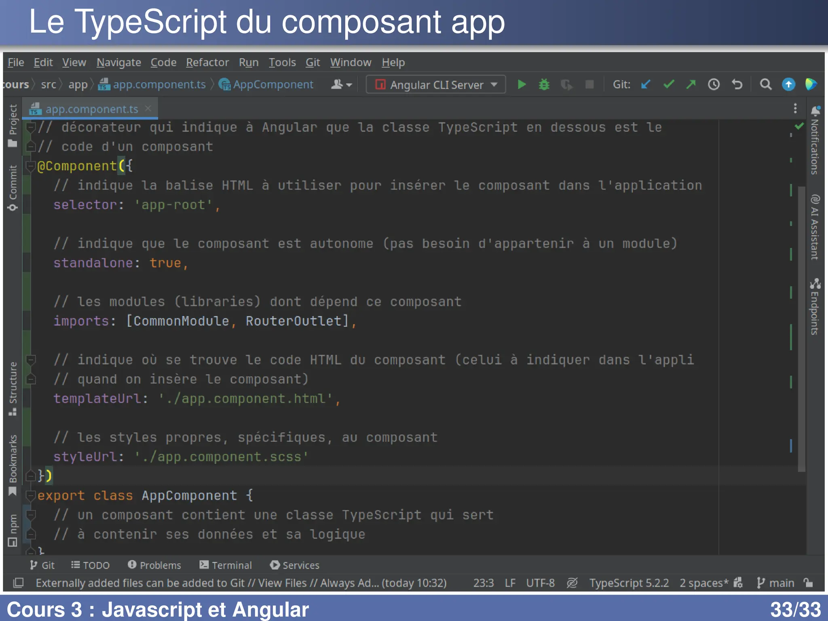This screenshot has width=828, height=621.
Task: Show Git history clock icon
Action: [x=714, y=84]
